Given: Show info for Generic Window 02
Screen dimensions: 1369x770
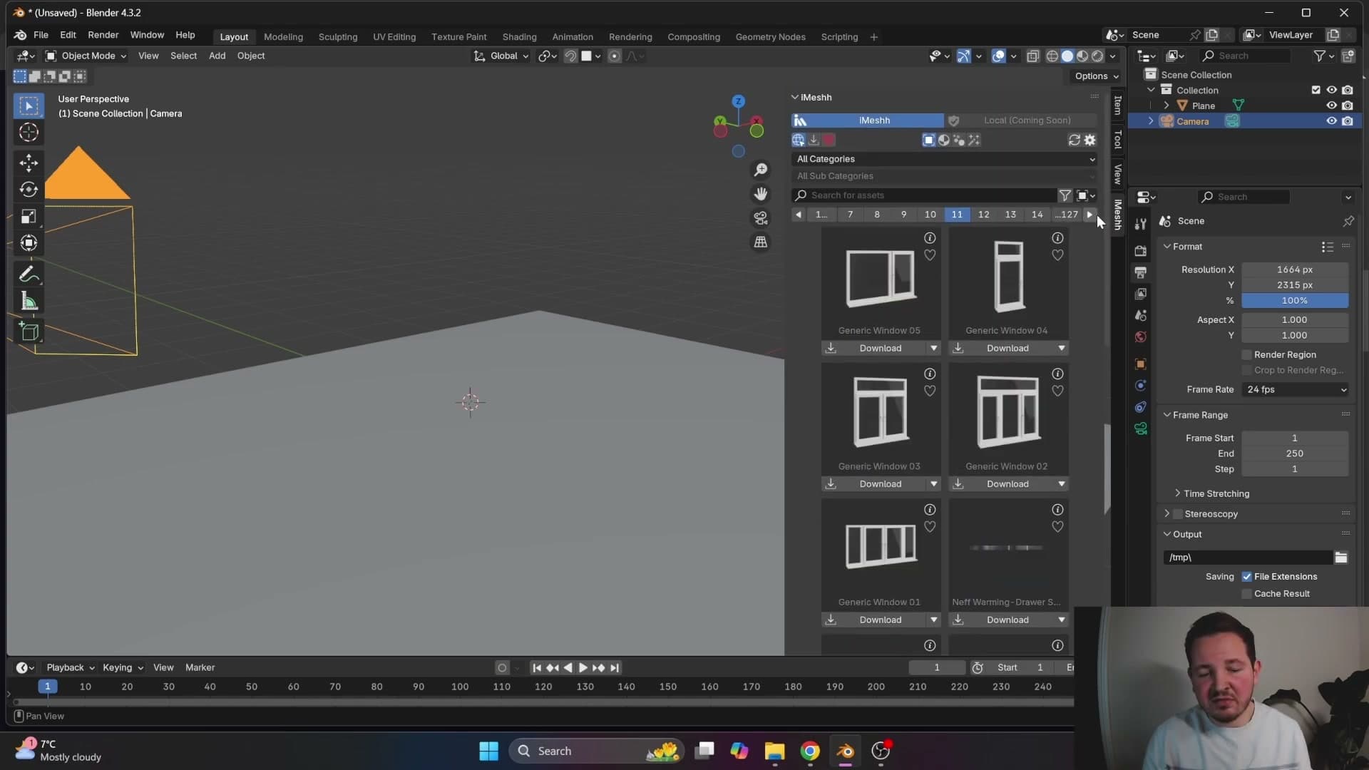Looking at the screenshot, I should [x=1057, y=374].
